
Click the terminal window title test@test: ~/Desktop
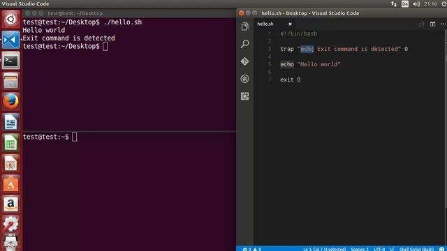coord(75,13)
